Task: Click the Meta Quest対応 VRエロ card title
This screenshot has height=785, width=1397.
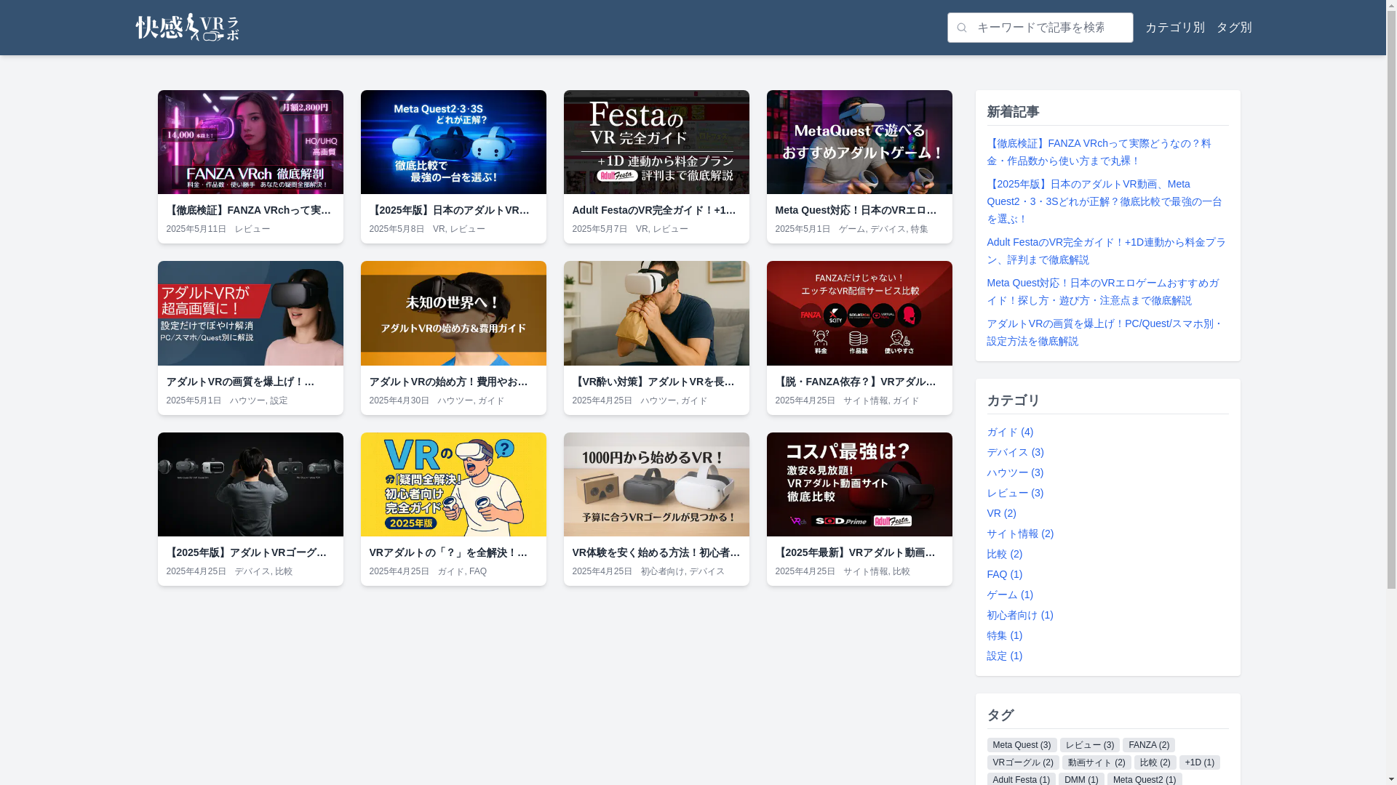Action: pos(858,210)
